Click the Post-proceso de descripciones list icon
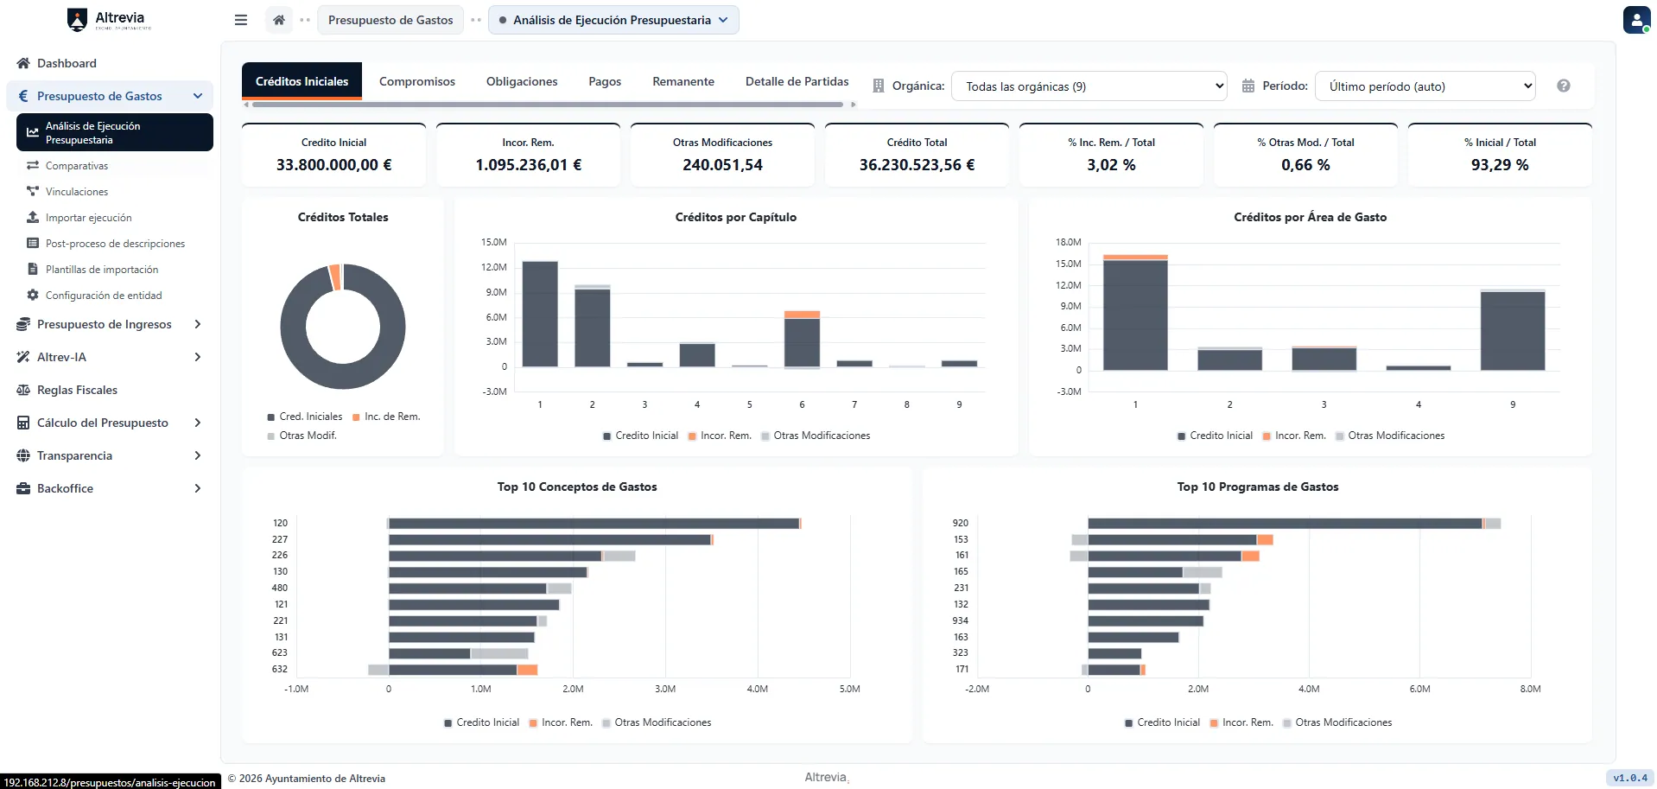1657x789 pixels. pyautogui.click(x=33, y=243)
